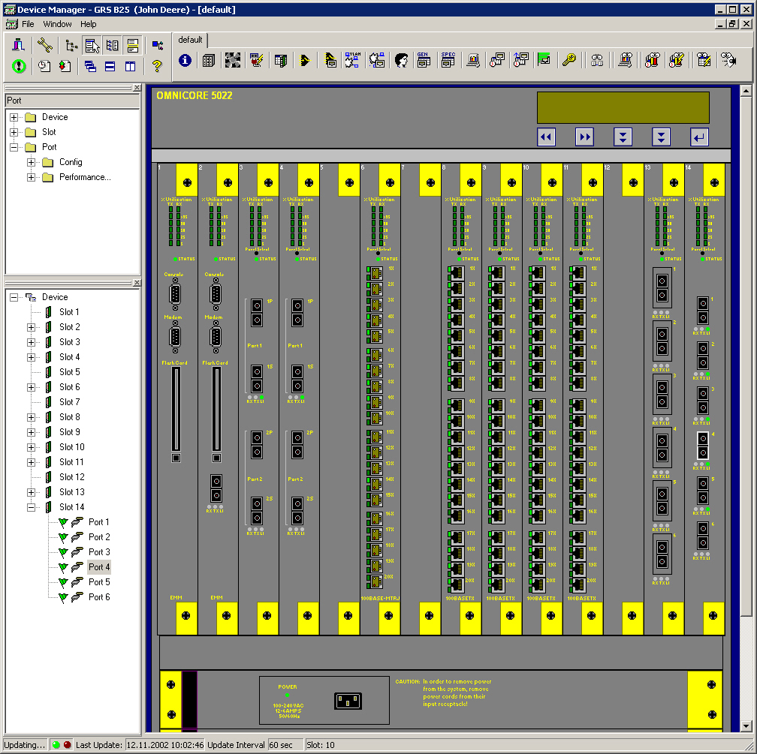Collapse the Slot 14 tree node
Image resolution: width=757 pixels, height=754 pixels.
pyautogui.click(x=32, y=507)
